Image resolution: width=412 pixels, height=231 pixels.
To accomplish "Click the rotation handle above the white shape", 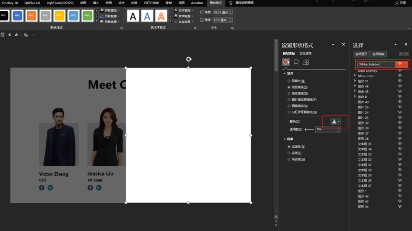I will click(x=189, y=59).
